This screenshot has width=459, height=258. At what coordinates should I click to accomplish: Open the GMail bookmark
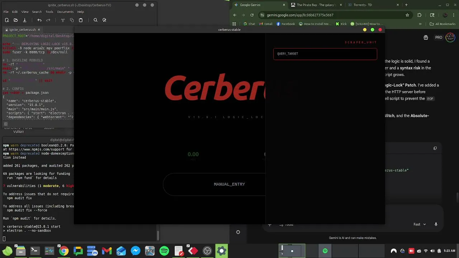pyautogui.click(x=266, y=24)
